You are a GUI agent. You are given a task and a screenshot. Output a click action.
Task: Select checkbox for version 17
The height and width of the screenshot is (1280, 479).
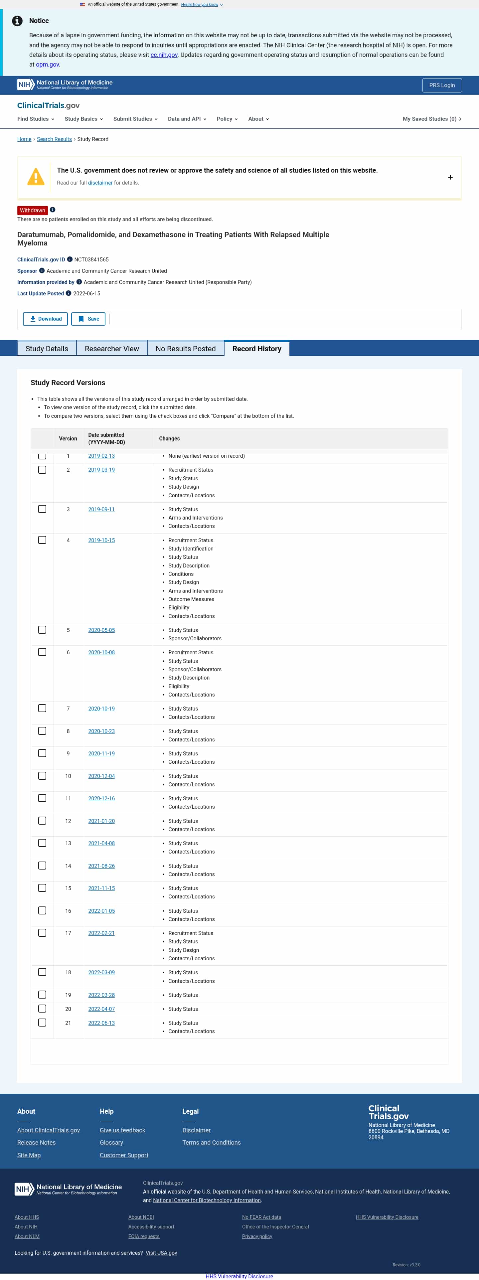[42, 933]
